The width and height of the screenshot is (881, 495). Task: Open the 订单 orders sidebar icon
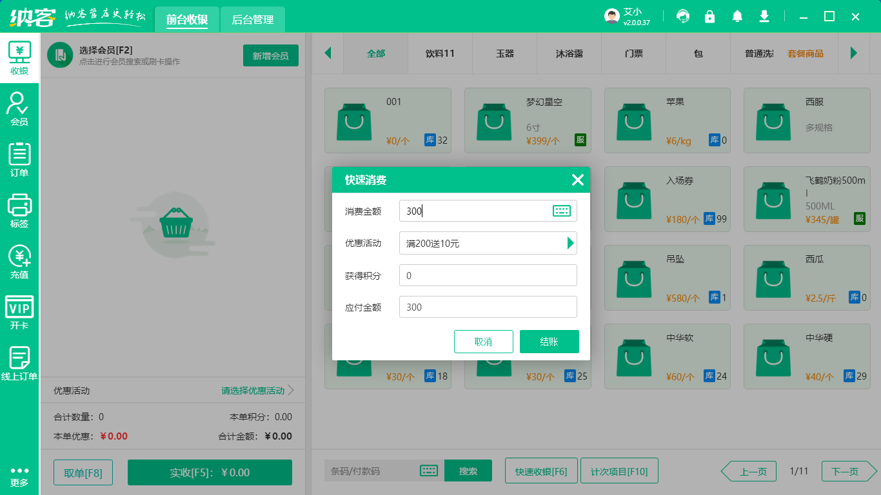tap(19, 159)
